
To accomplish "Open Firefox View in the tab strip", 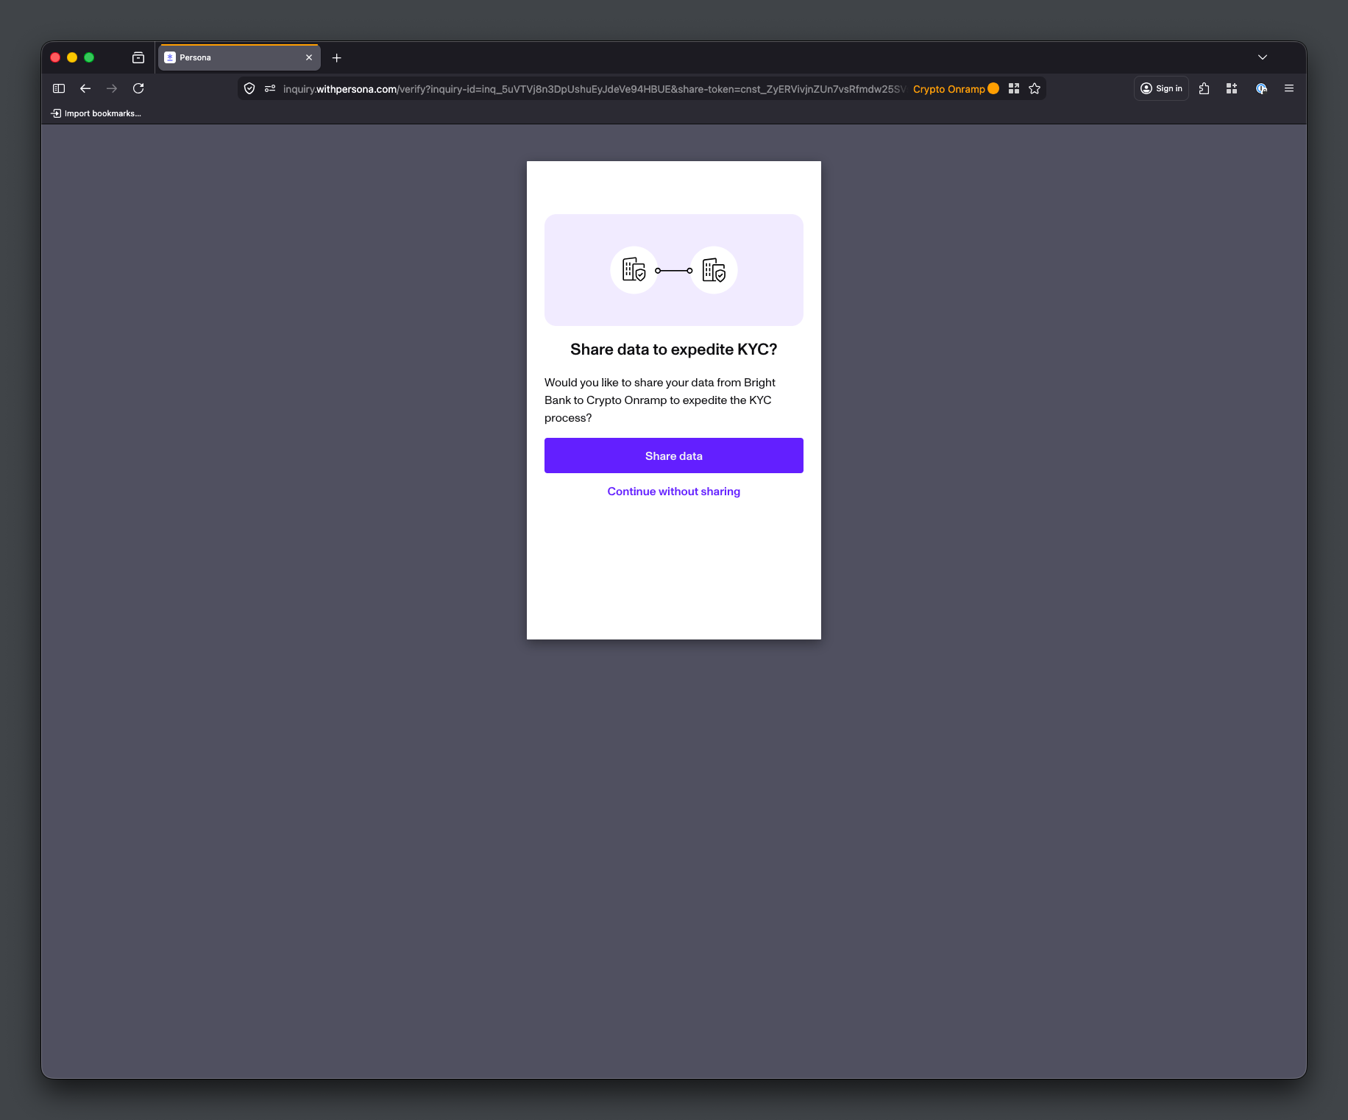I will [138, 57].
